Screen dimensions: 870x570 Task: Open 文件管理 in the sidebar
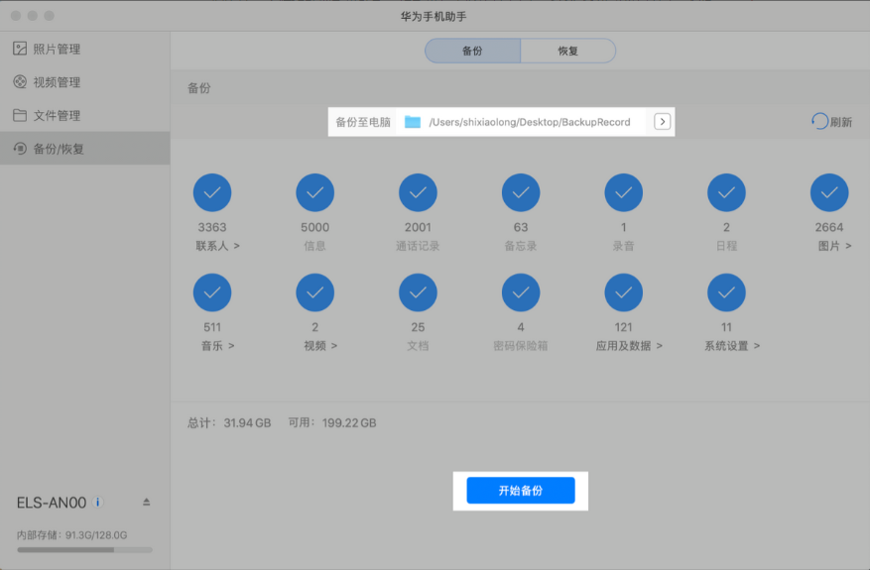click(x=85, y=115)
